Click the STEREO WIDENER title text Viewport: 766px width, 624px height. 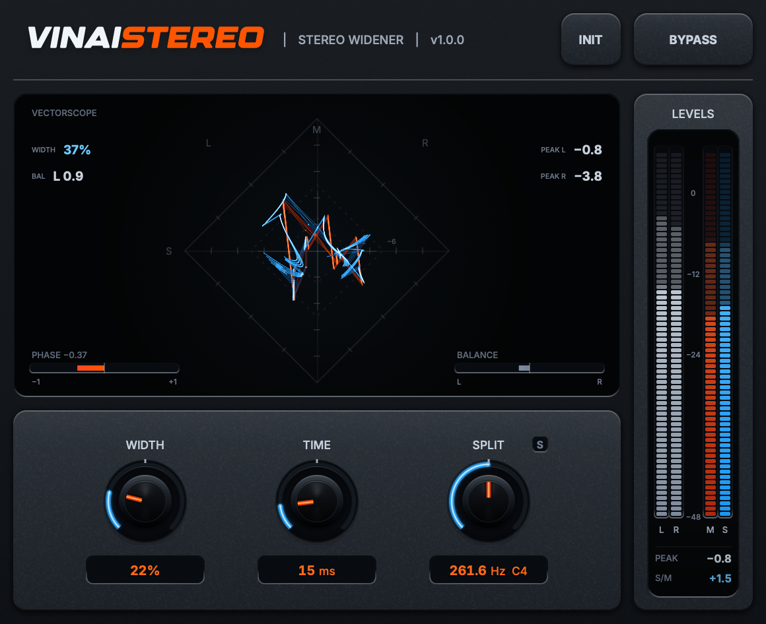click(x=351, y=40)
